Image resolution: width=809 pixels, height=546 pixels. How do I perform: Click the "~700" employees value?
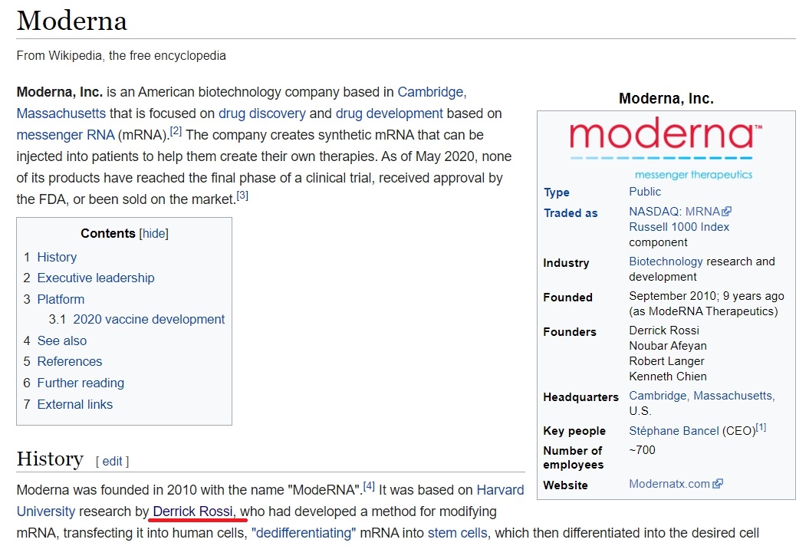click(x=642, y=450)
